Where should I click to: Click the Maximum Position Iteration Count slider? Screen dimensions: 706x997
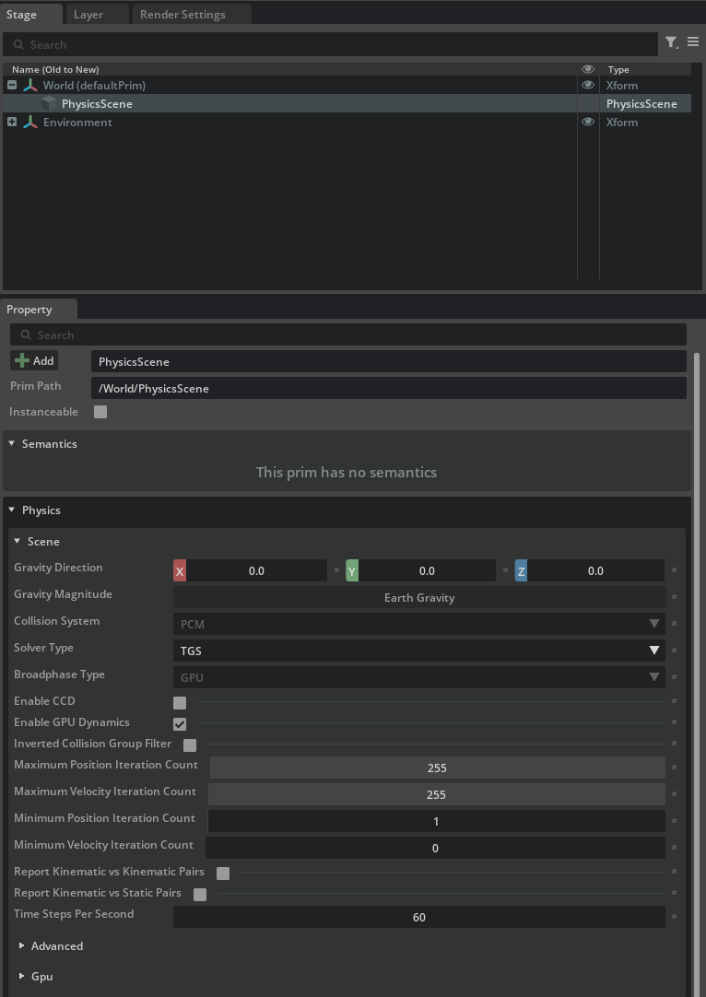click(x=437, y=768)
